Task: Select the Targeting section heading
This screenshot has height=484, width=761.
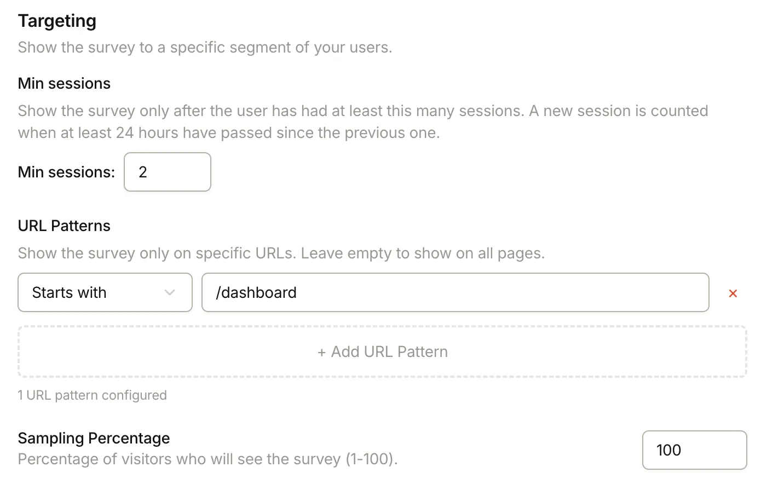Action: pyautogui.click(x=57, y=20)
